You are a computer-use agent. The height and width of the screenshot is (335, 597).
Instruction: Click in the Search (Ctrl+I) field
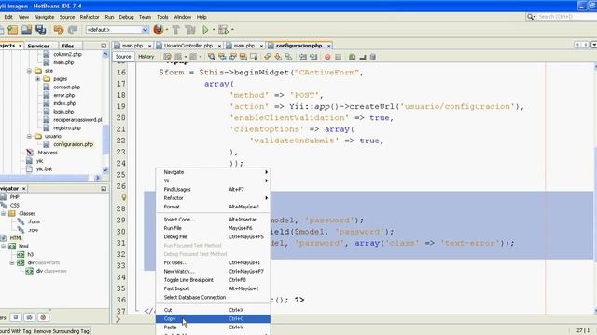tap(566, 17)
